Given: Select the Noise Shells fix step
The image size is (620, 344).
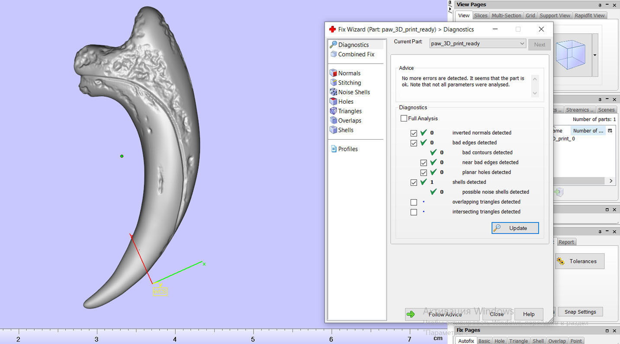Looking at the screenshot, I should click(350, 92).
